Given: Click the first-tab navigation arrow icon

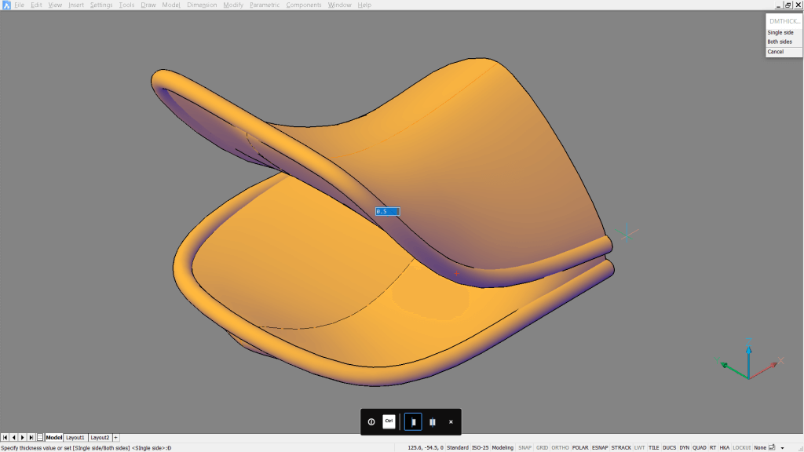Looking at the screenshot, I should pos(5,437).
